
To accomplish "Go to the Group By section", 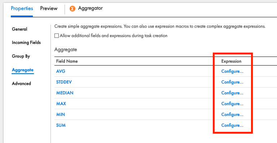I will 21,56.
